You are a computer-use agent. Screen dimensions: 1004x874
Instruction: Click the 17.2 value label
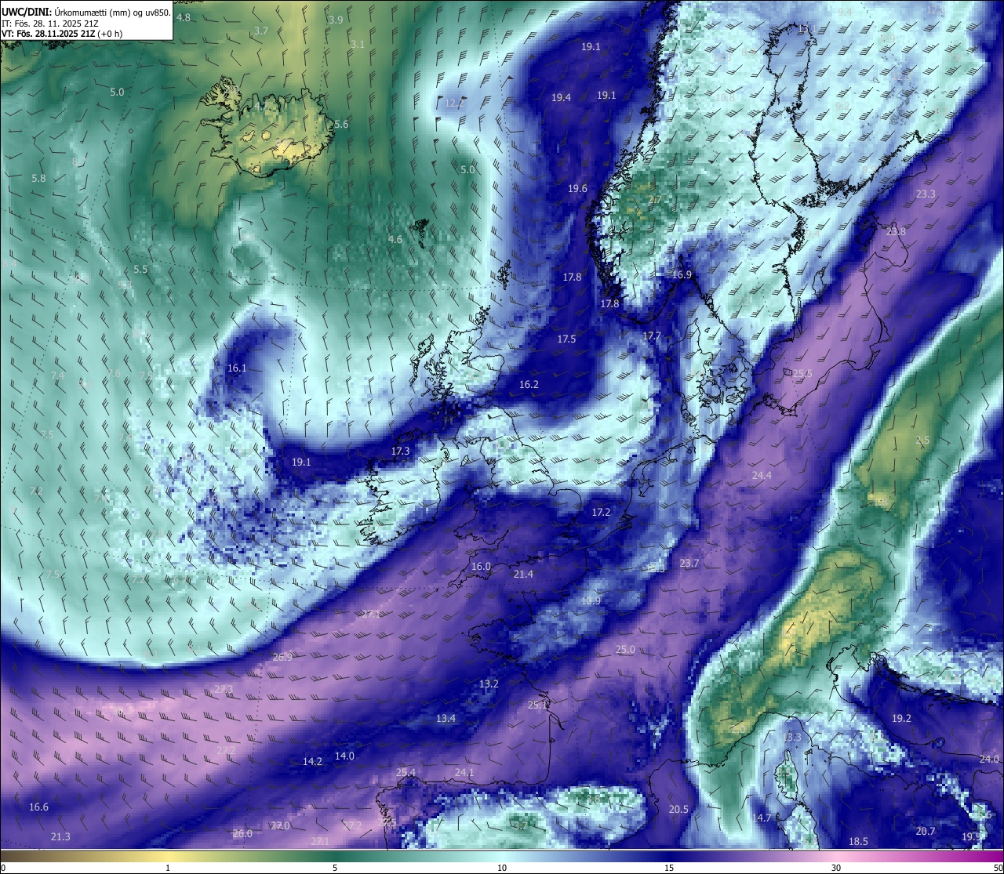pos(601,512)
